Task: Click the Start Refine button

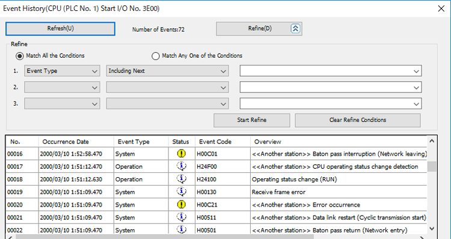Action: 252,120
